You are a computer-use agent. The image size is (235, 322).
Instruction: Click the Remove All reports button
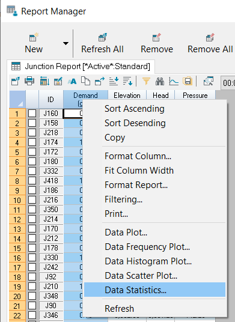[x=210, y=43]
